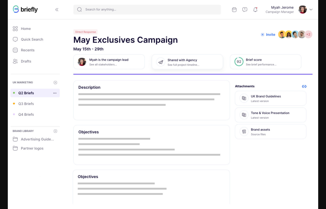Open the Brand assets file icon
Image resolution: width=326 pixels, height=209 pixels.
click(x=244, y=132)
